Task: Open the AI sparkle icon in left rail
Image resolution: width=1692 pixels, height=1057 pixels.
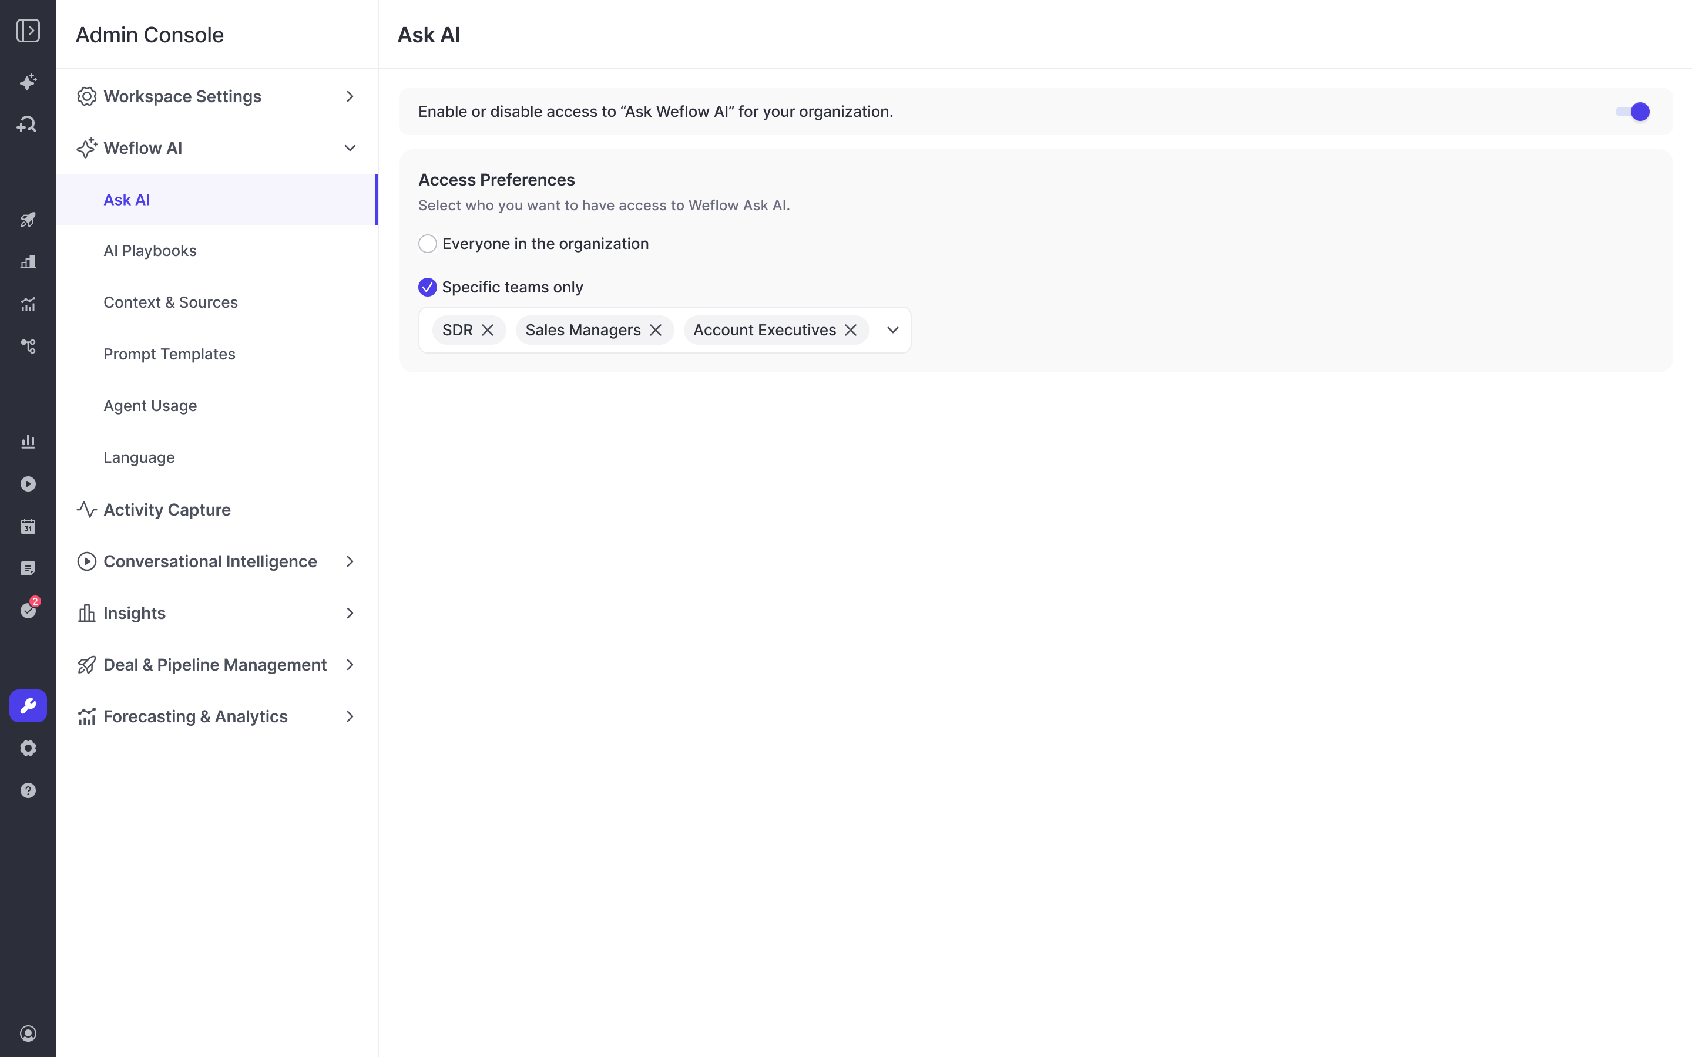Action: 28,82
